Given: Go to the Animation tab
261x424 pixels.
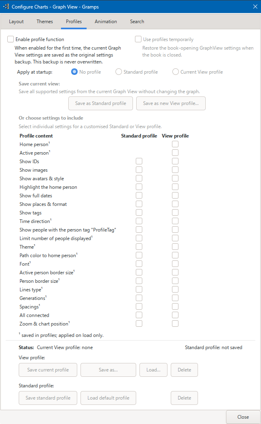Looking at the screenshot, I should tap(106, 21).
